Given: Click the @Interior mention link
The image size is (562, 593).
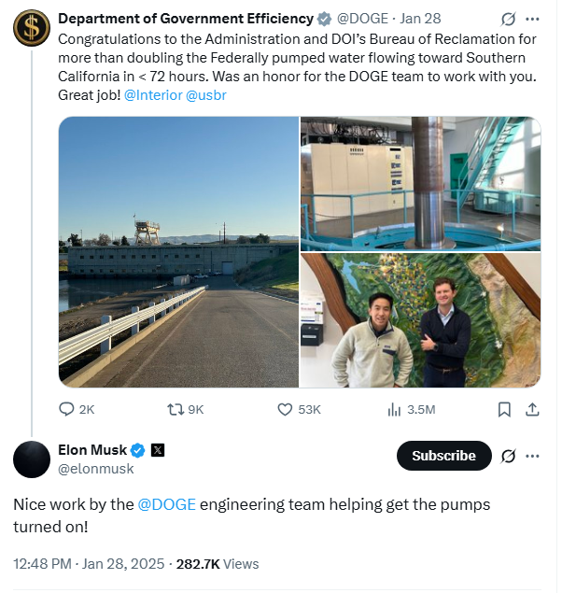Looking at the screenshot, I should [154, 97].
